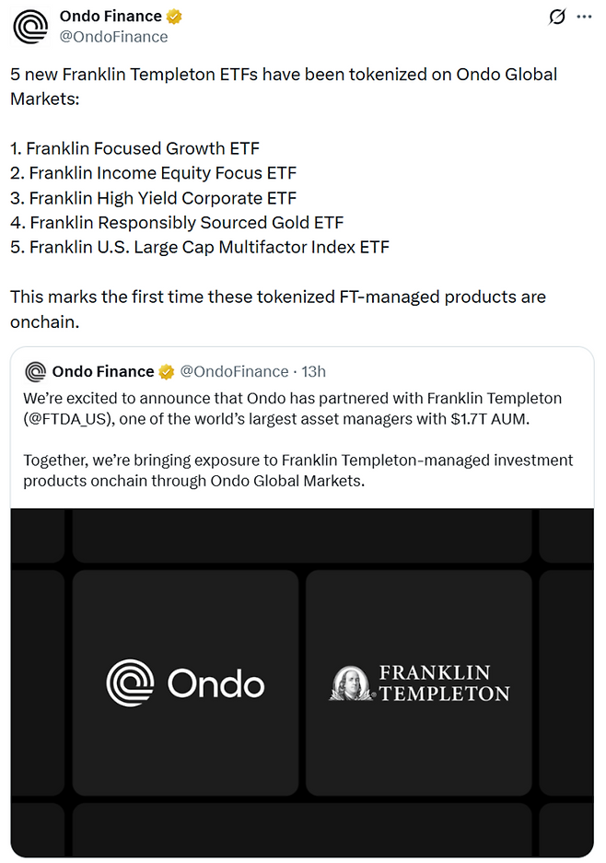The width and height of the screenshot is (606, 863).
Task: Click the text listing Franklin Focused Growth ETF
Action: pos(135,148)
